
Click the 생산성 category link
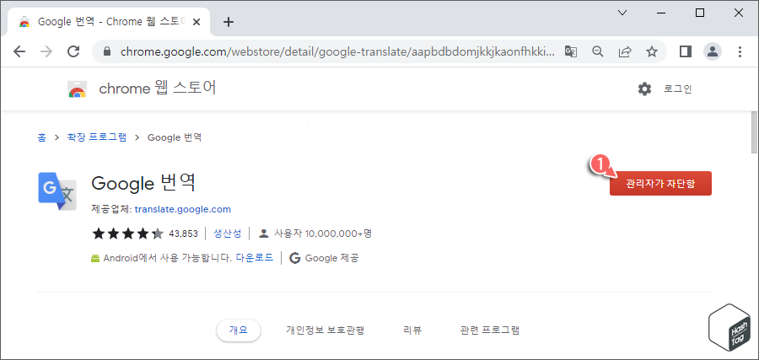(227, 234)
